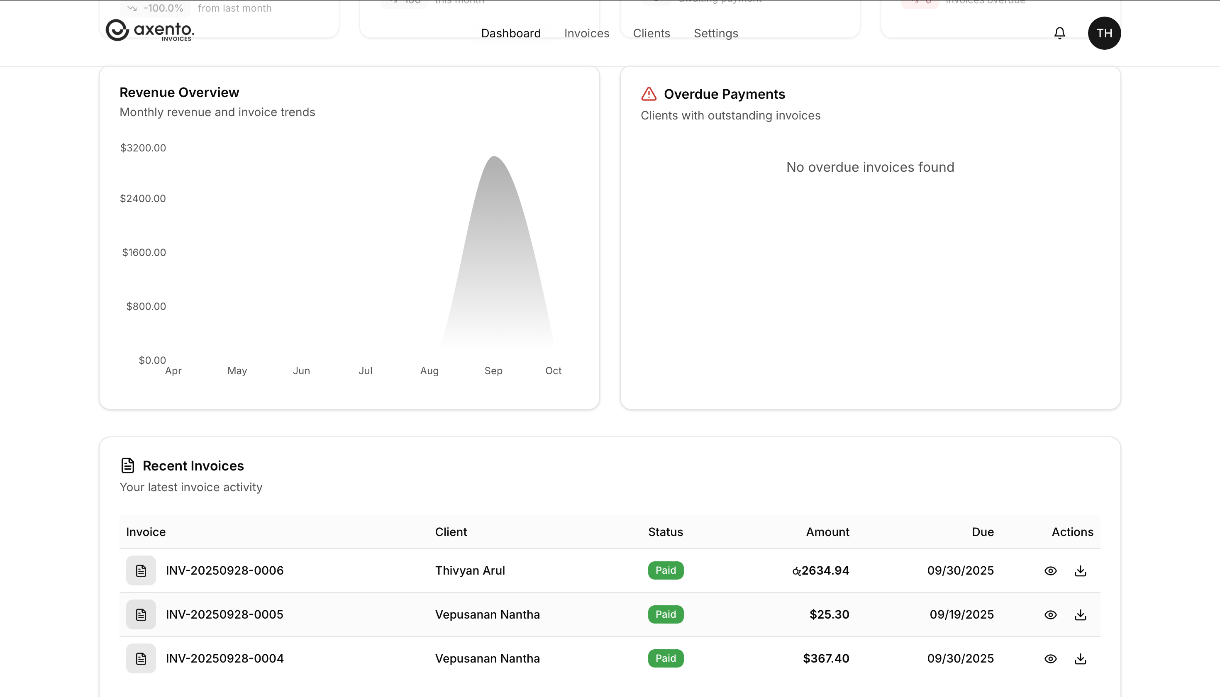Viewport: 1220px width, 697px height.
Task: Select the Dashboard nav tab
Action: tap(511, 34)
